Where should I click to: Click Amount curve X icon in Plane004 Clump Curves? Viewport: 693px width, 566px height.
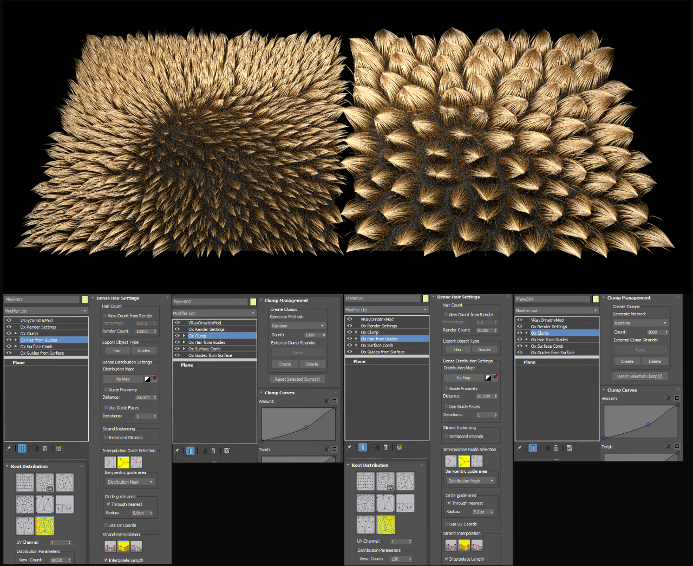[668, 399]
